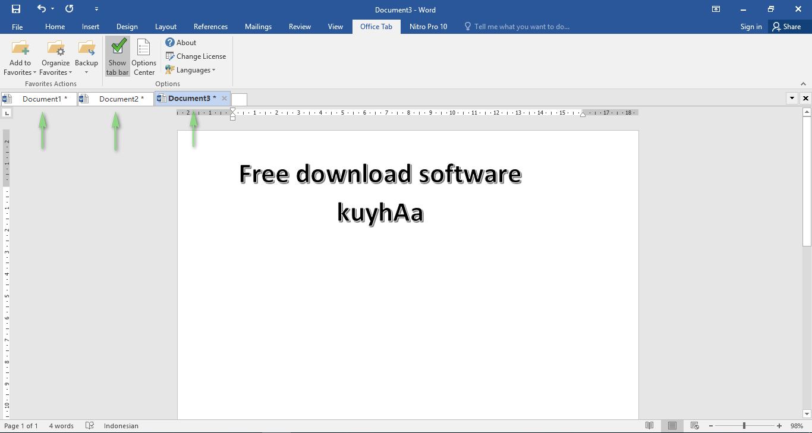Switch to Web Layout view

click(694, 426)
